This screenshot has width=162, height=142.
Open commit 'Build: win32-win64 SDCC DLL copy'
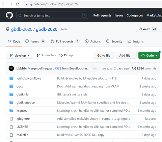(x=81, y=135)
